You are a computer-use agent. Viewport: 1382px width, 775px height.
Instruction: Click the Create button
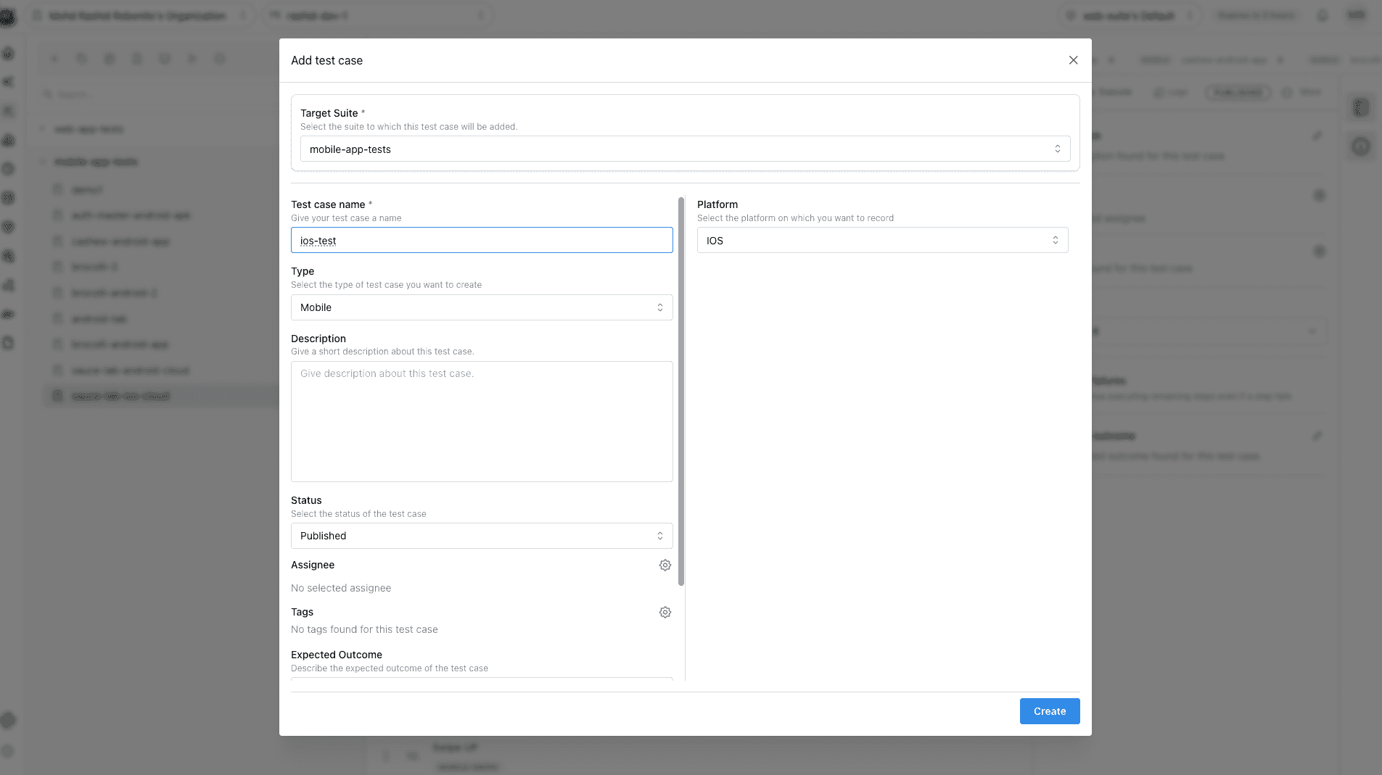1049,711
